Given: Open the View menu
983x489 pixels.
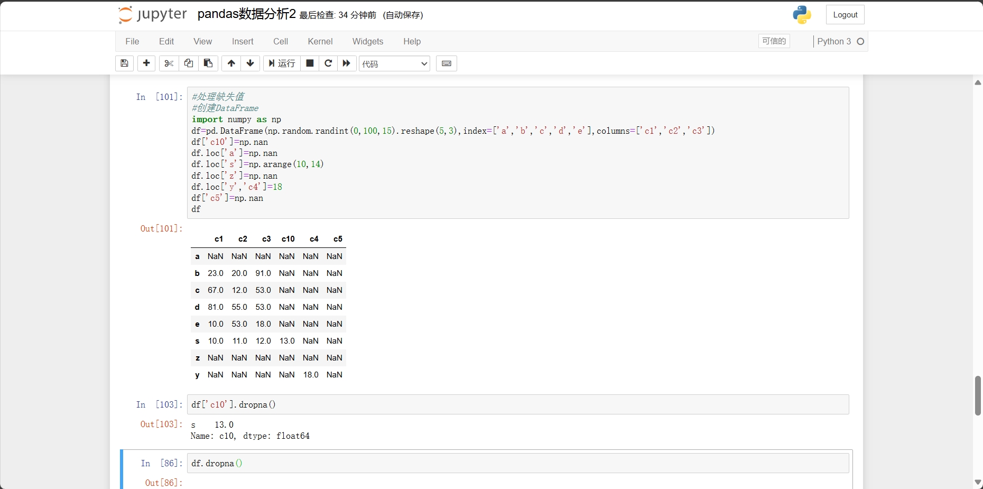Looking at the screenshot, I should pos(202,41).
